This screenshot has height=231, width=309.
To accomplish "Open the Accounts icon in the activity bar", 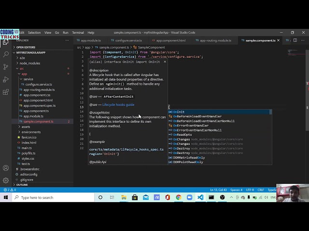I will (6, 168).
